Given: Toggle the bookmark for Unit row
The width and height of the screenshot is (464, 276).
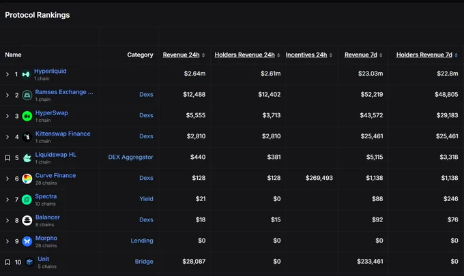Looking at the screenshot, I should point(8,262).
